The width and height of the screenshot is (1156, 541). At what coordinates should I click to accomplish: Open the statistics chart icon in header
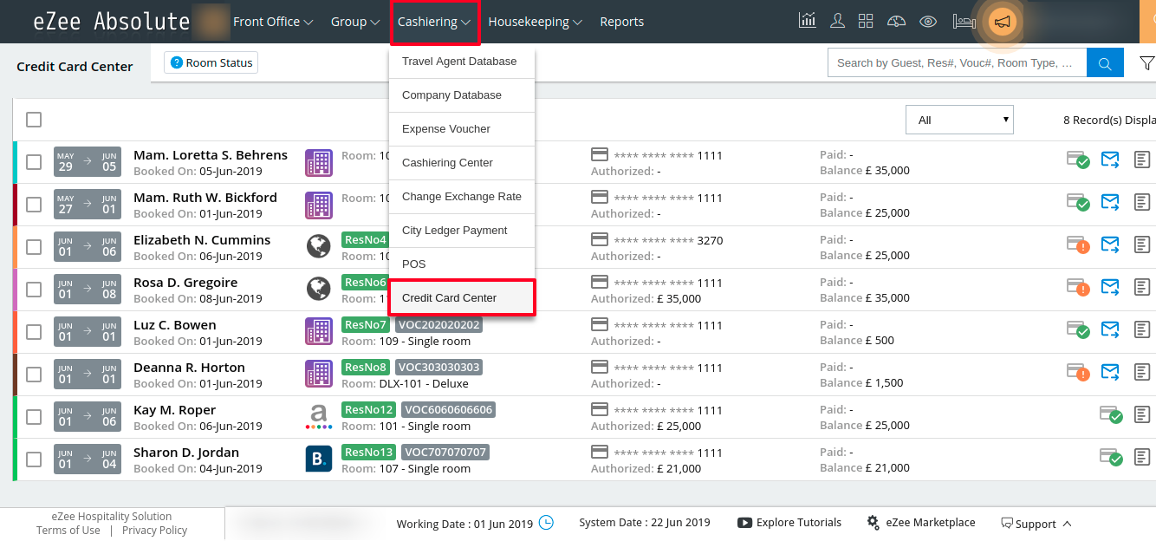tap(807, 22)
